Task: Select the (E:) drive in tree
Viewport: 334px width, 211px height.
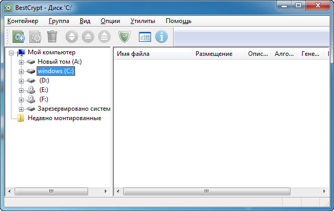Action: point(44,90)
